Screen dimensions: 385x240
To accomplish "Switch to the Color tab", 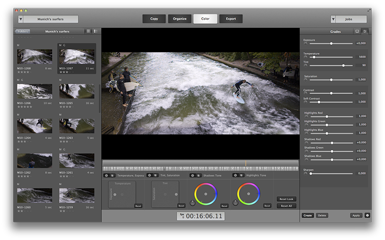I will [205, 19].
